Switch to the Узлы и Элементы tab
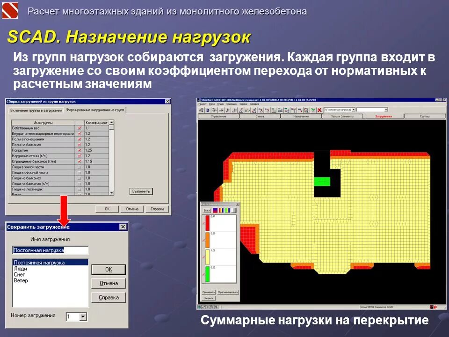The width and height of the screenshot is (449, 337). (x=342, y=117)
